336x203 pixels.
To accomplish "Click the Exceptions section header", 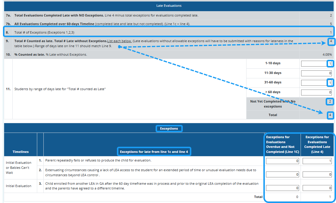I will [x=169, y=128].
